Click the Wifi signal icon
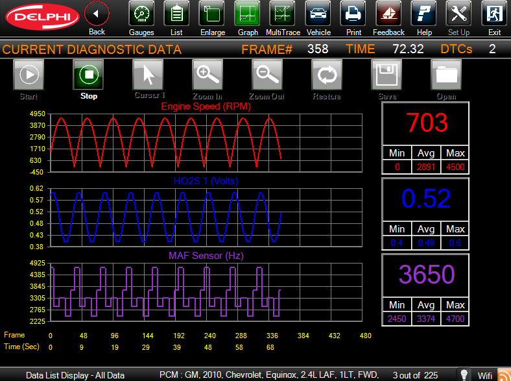This screenshot has height=381, width=511. tap(504, 375)
